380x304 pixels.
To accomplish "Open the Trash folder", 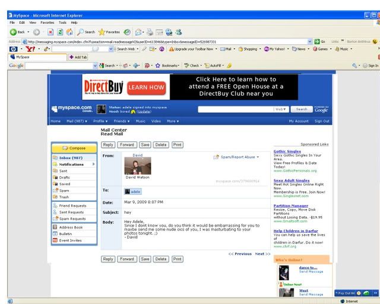I will click(74, 197).
